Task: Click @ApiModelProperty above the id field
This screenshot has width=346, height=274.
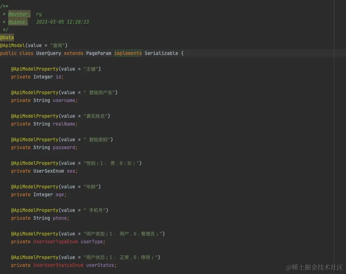Action: (x=35, y=69)
